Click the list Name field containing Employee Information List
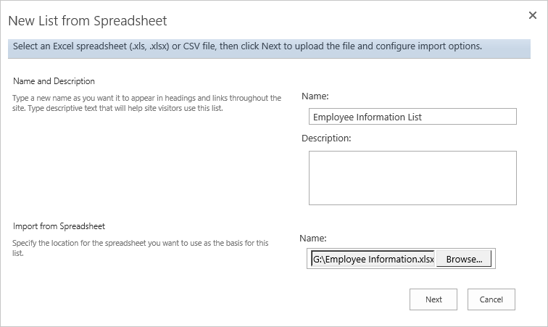 (x=412, y=117)
